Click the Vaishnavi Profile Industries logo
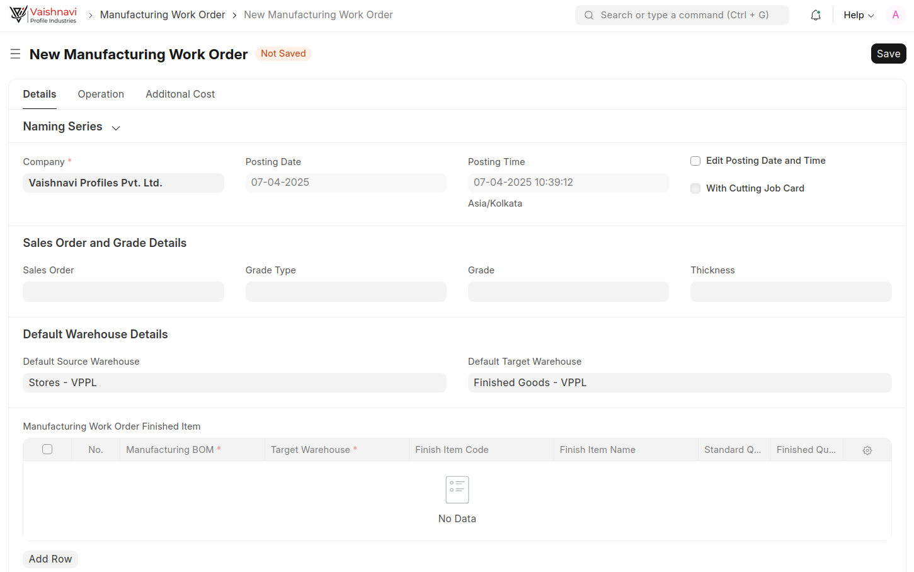 (43, 14)
